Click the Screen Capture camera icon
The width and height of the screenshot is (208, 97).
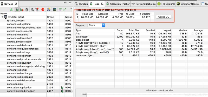point(49,10)
